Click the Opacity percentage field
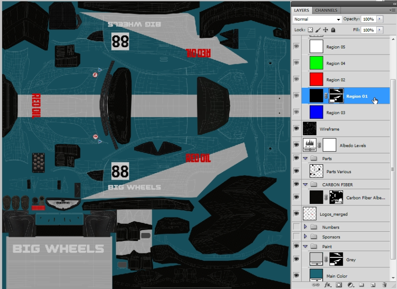Screen dimensions: 397x289 [369, 19]
